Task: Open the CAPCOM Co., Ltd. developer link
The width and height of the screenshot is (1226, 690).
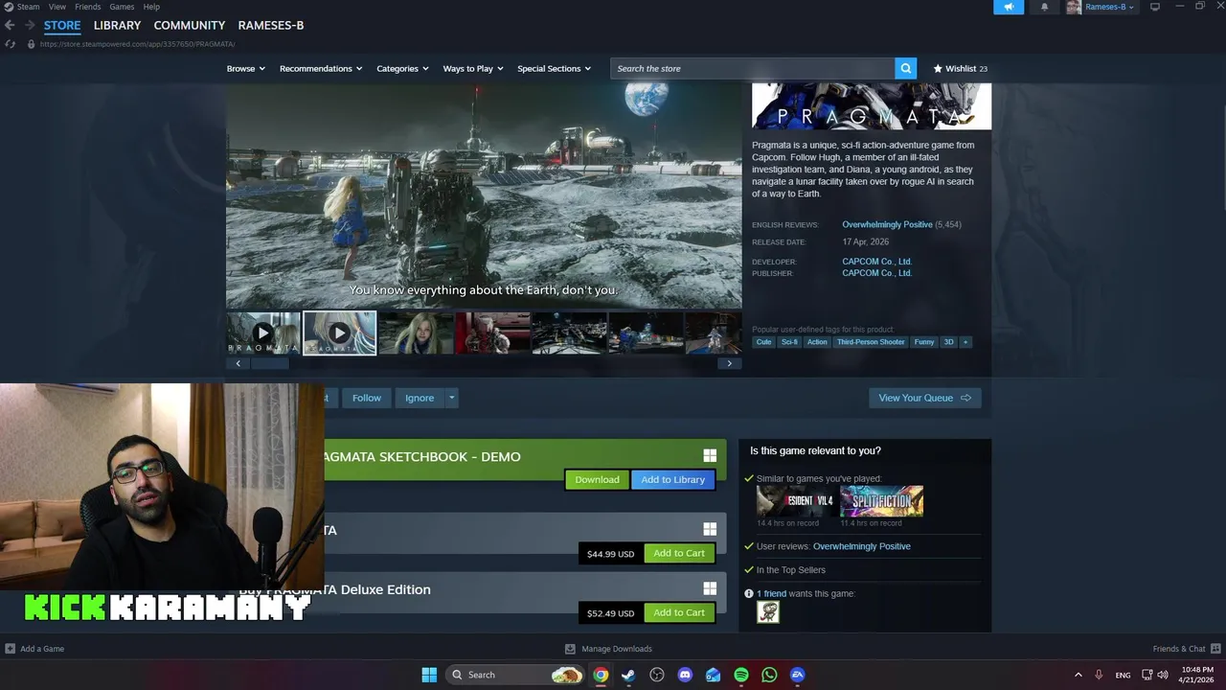Action: click(876, 261)
